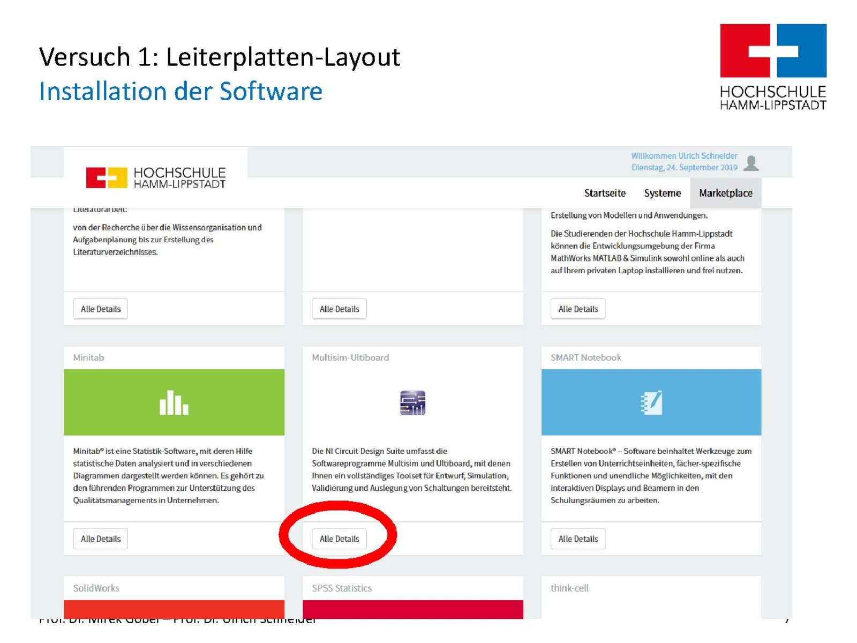The width and height of the screenshot is (857, 643).
Task: Open Alle Details for SMART Notebook
Action: (578, 539)
